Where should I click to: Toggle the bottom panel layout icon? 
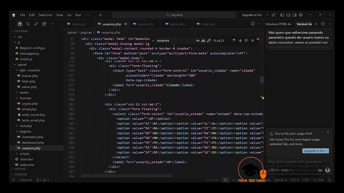(x=288, y=15)
